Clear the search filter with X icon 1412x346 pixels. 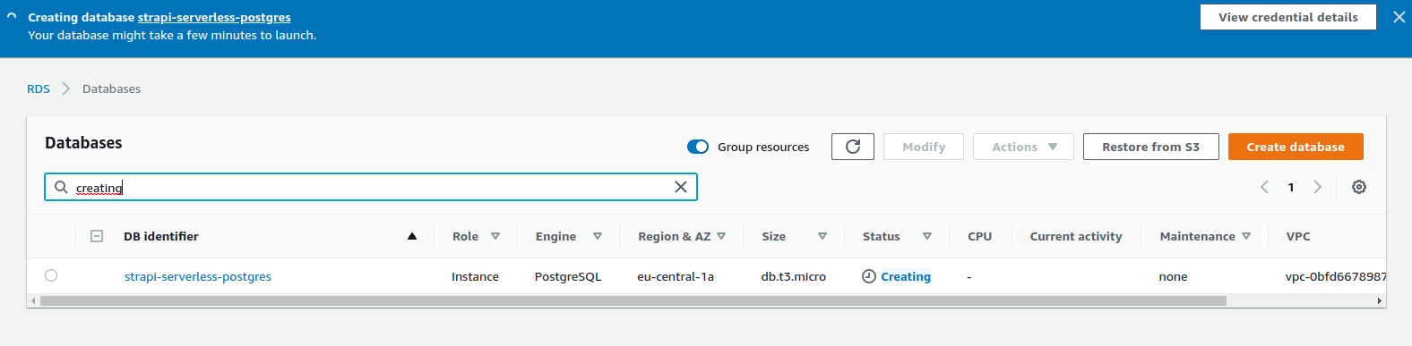click(x=681, y=187)
